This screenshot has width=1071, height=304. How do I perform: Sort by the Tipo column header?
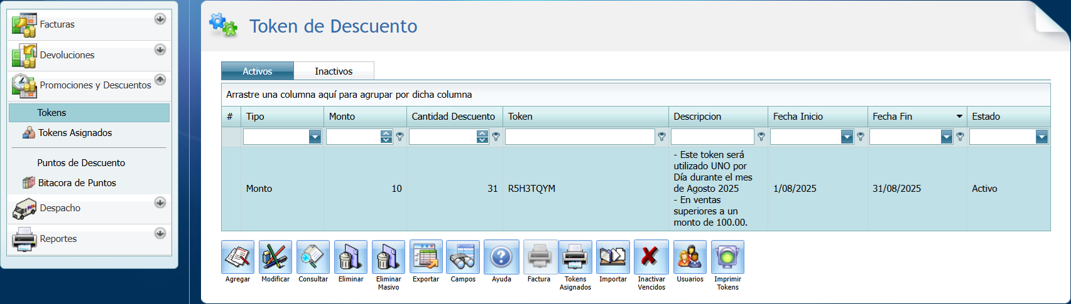pos(283,117)
